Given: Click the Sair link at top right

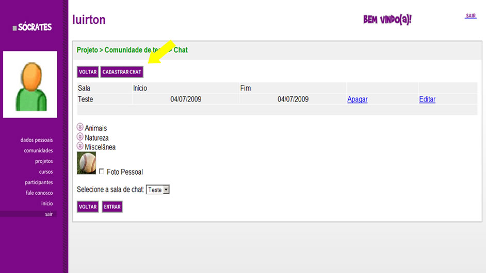Looking at the screenshot, I should 471,16.
